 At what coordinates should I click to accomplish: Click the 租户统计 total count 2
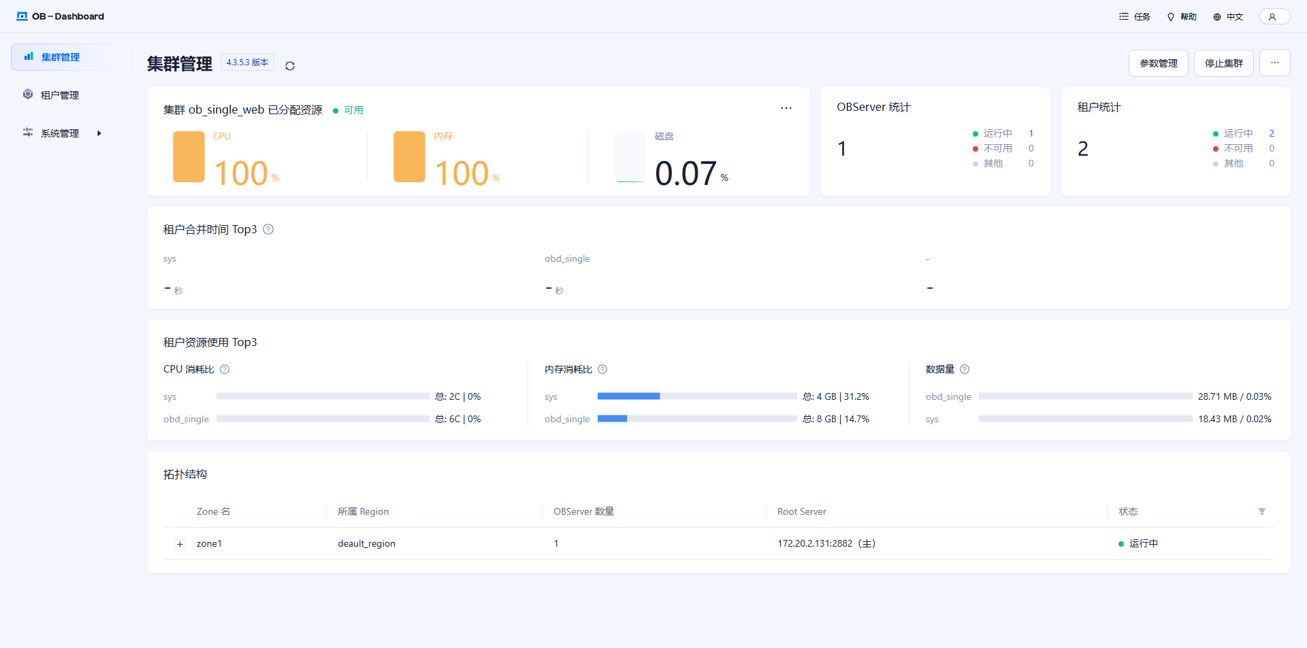1083,148
